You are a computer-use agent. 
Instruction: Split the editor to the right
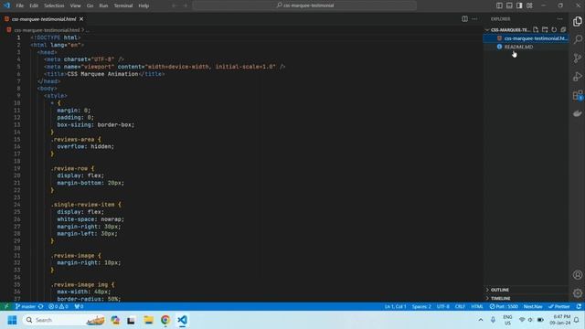click(x=464, y=18)
